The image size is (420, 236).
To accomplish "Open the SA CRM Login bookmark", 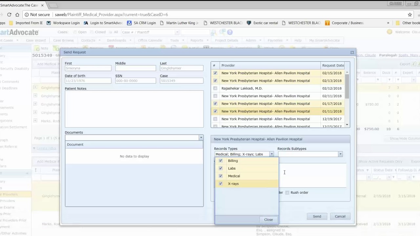I will [x=141, y=23].
